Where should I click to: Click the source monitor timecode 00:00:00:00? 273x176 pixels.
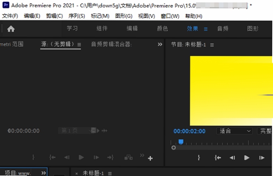coord(24,131)
